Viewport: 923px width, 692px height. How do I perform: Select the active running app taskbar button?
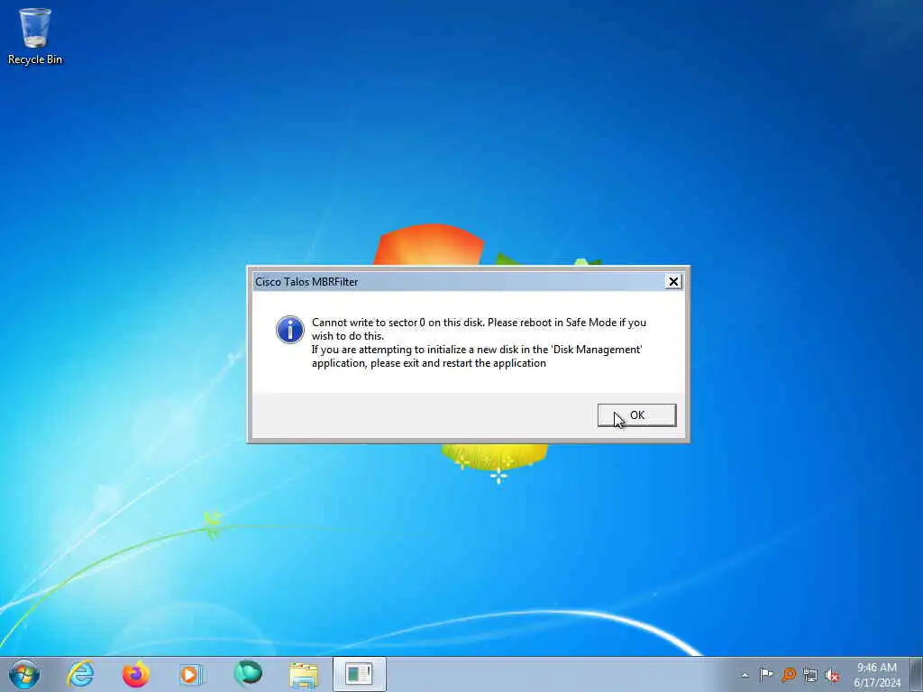point(359,674)
